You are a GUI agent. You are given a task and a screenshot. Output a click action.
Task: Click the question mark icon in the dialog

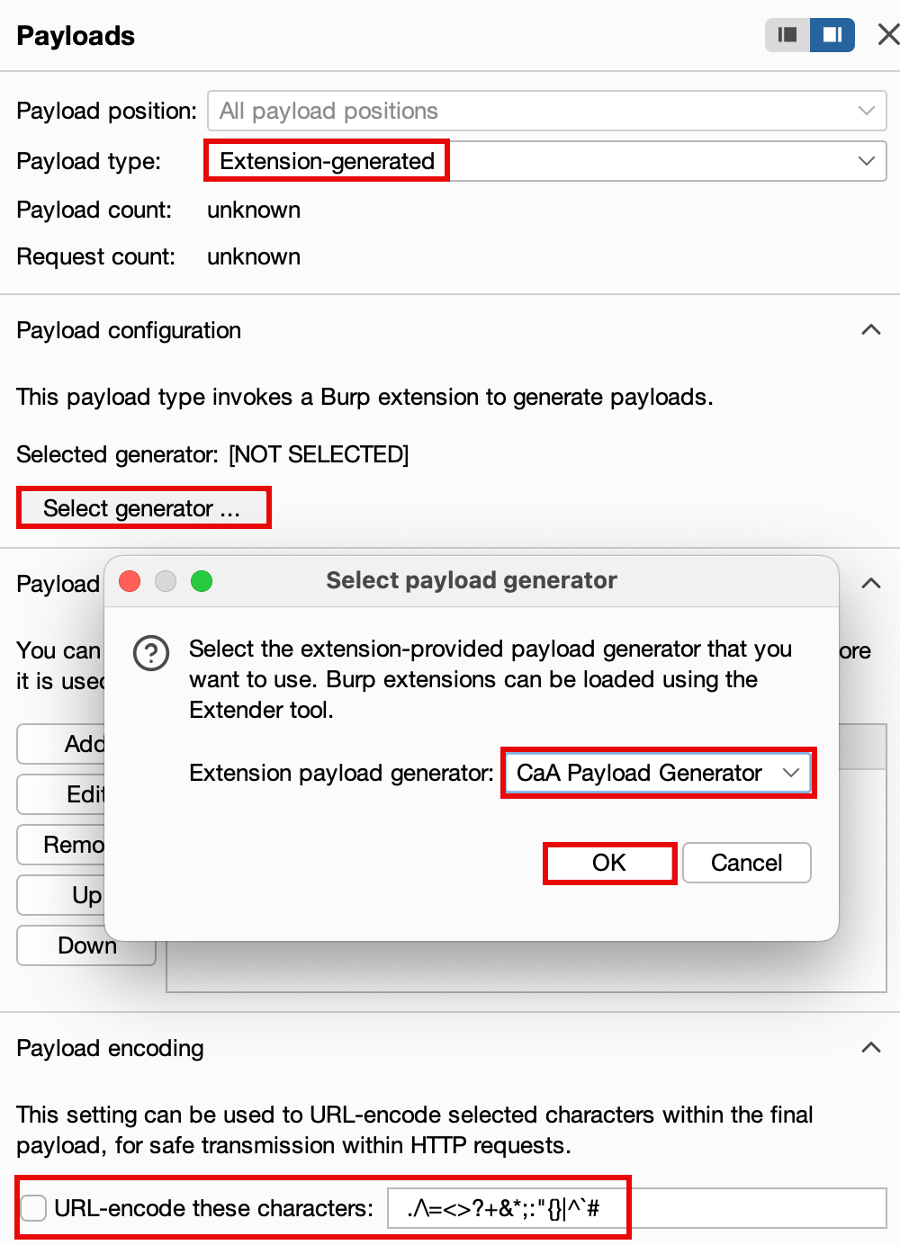pos(151,653)
